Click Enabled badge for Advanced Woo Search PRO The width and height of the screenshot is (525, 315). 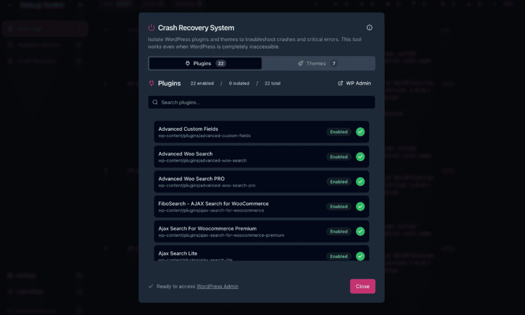click(339, 182)
